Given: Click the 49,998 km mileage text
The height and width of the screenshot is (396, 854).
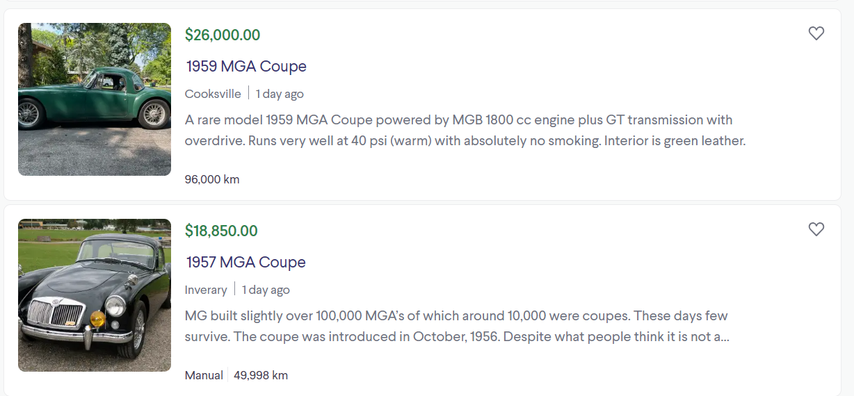Looking at the screenshot, I should pos(261,375).
